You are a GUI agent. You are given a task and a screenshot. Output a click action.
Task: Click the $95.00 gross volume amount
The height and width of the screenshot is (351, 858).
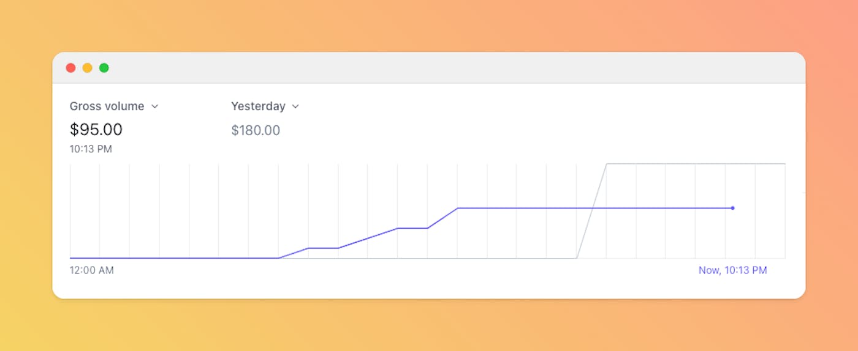coord(96,130)
